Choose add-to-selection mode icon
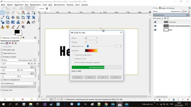The width and height of the screenshot is (191, 107). tap(10, 43)
